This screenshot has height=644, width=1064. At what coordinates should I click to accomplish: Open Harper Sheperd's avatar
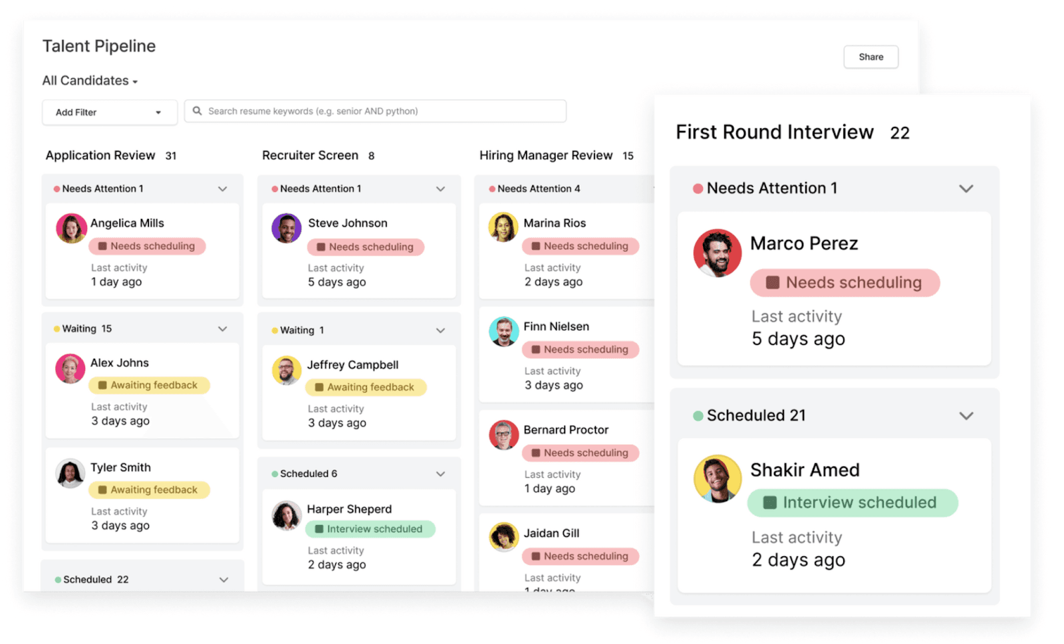(x=286, y=514)
